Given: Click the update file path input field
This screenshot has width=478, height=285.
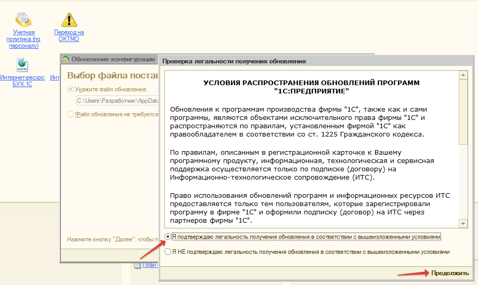Looking at the screenshot, I should tap(117, 101).
